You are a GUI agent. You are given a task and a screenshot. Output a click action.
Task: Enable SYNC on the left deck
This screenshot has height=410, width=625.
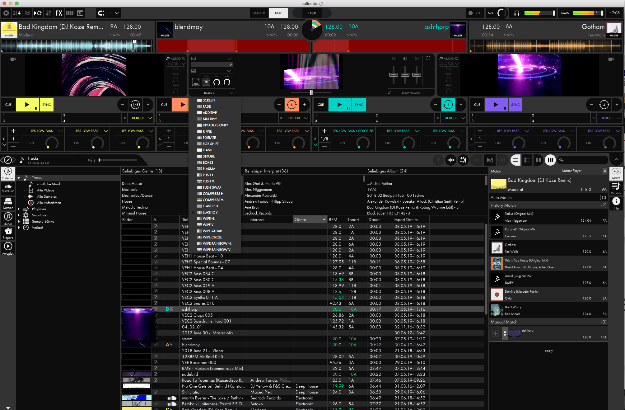click(x=46, y=105)
